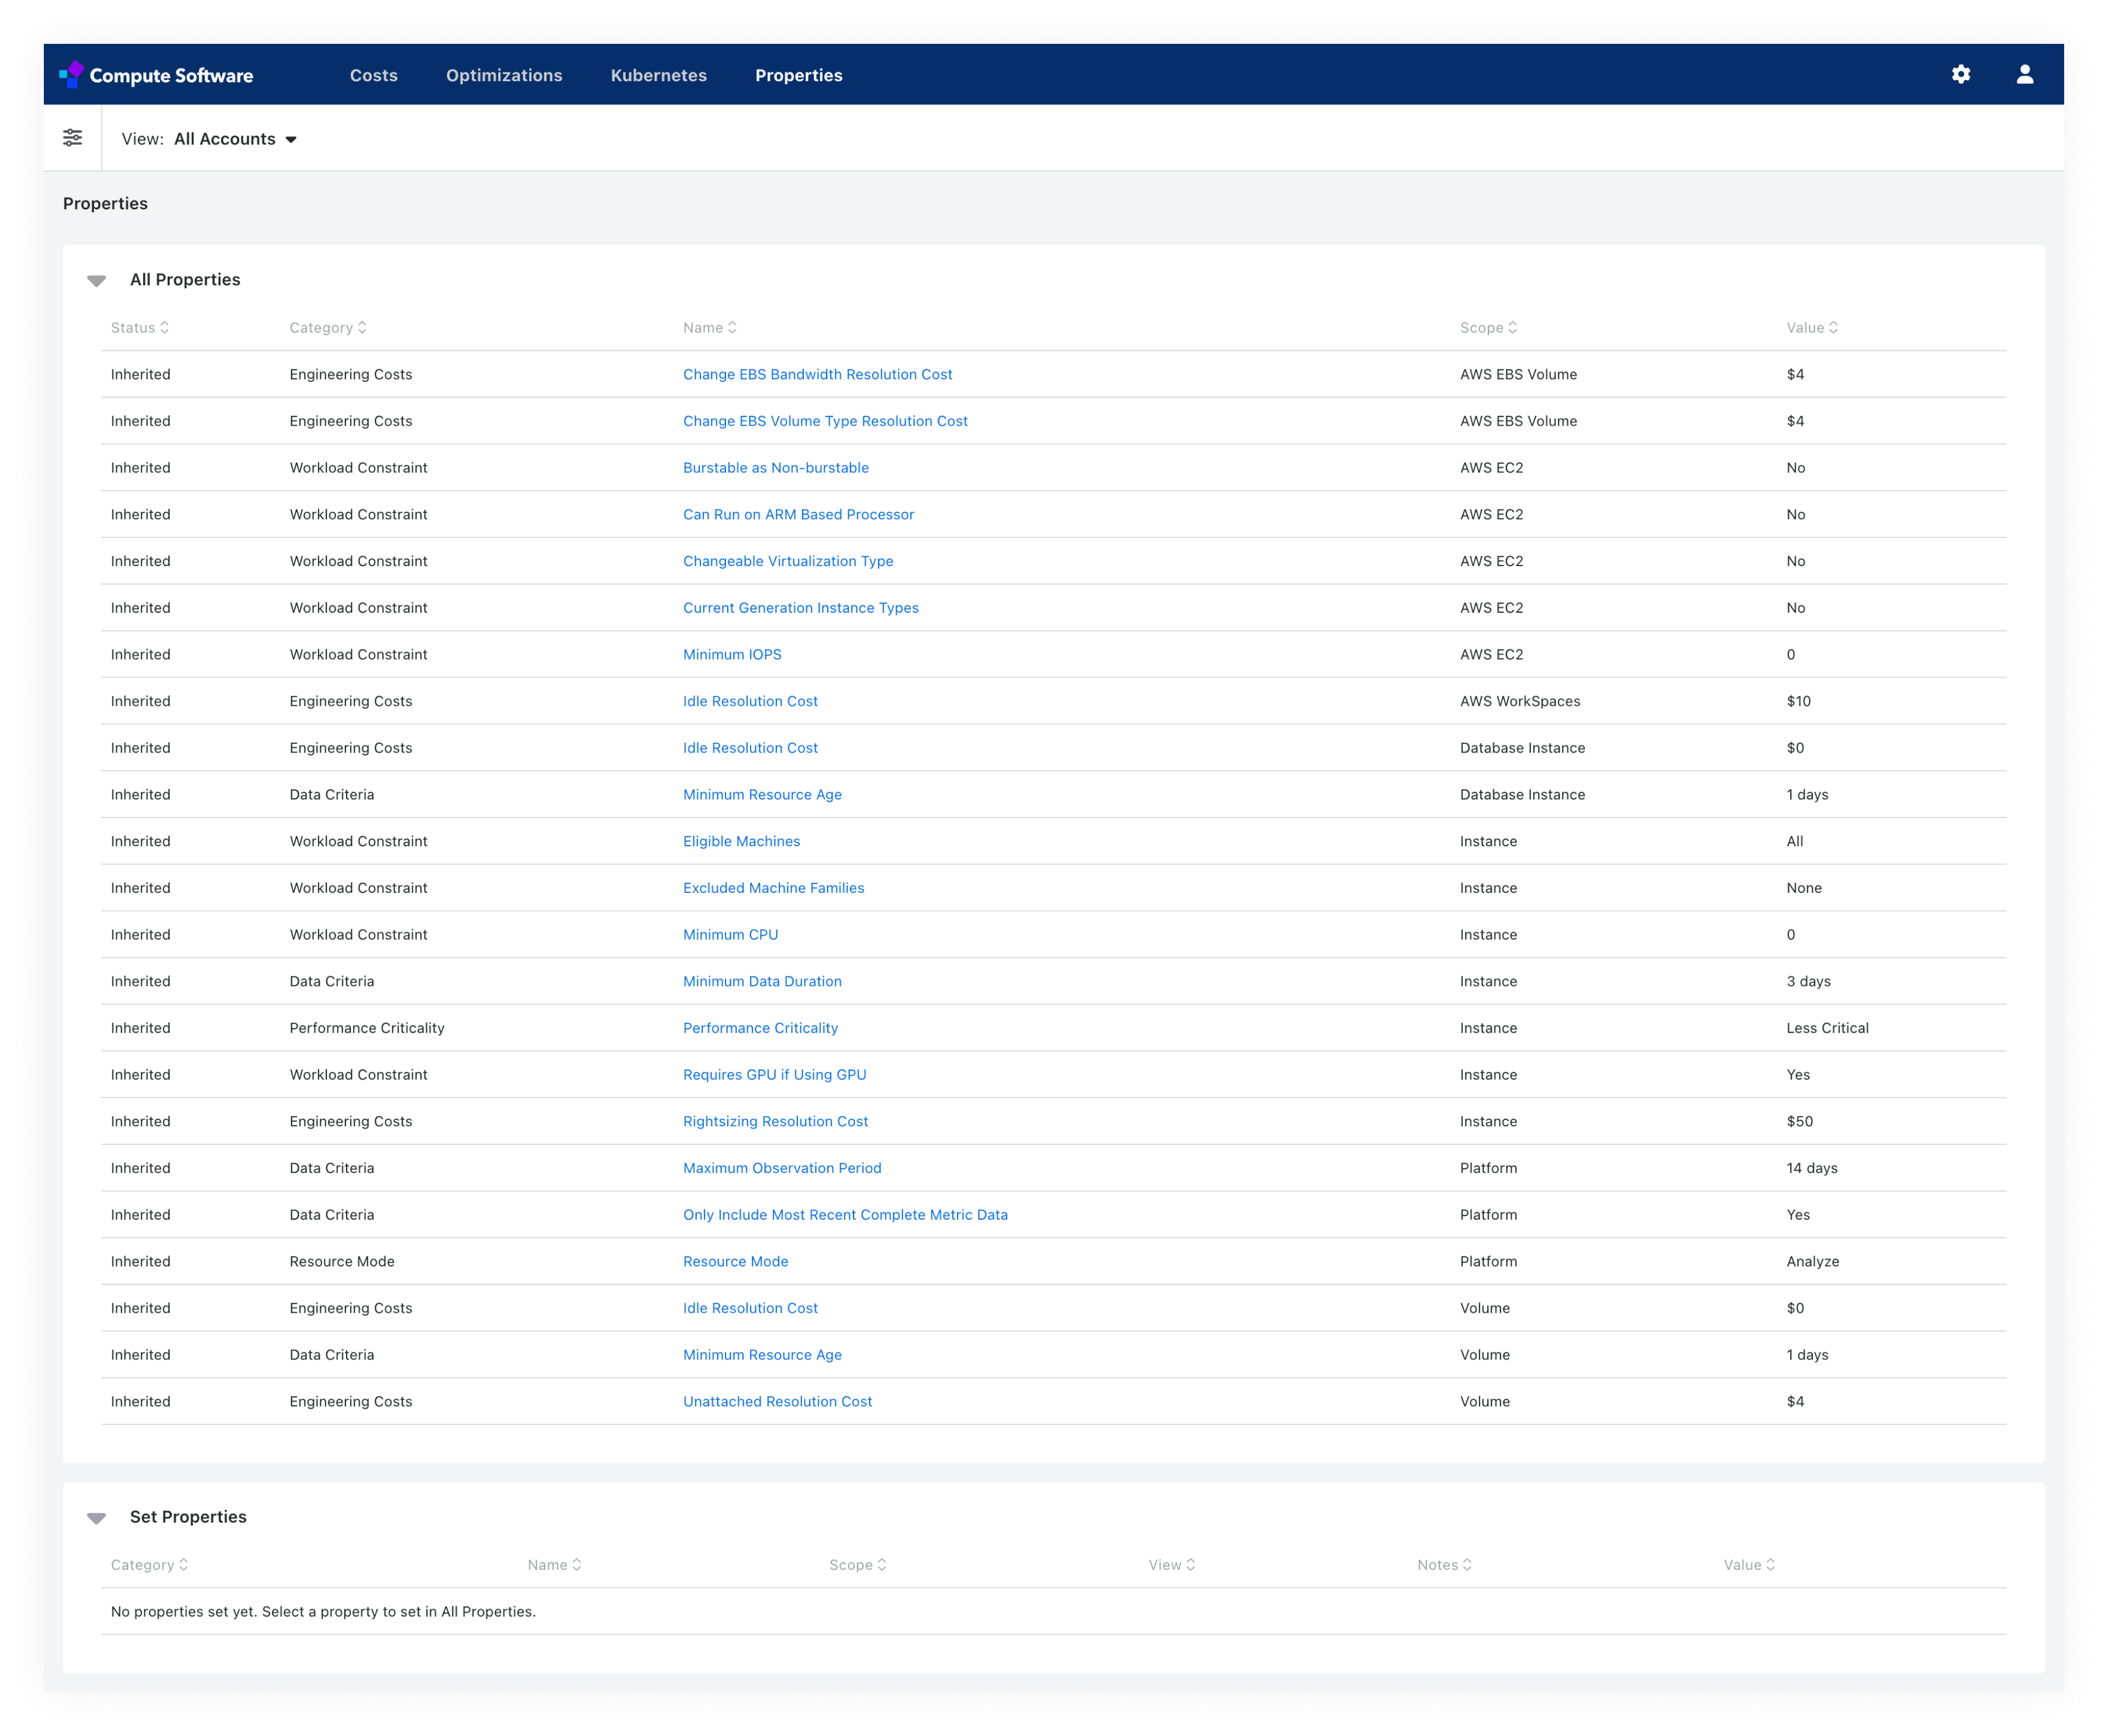Open Minimum Data Duration property
This screenshot has height=1736, width=2108.
coord(762,981)
